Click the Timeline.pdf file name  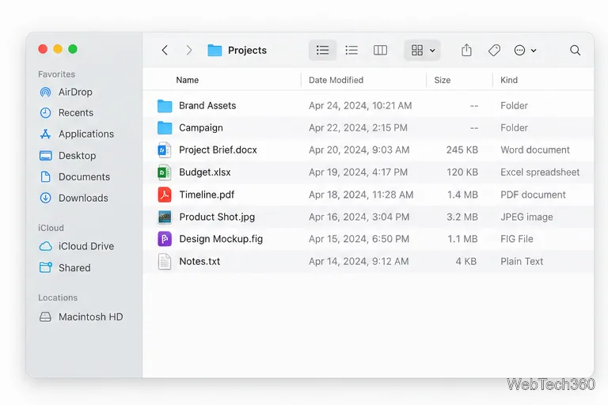(207, 195)
